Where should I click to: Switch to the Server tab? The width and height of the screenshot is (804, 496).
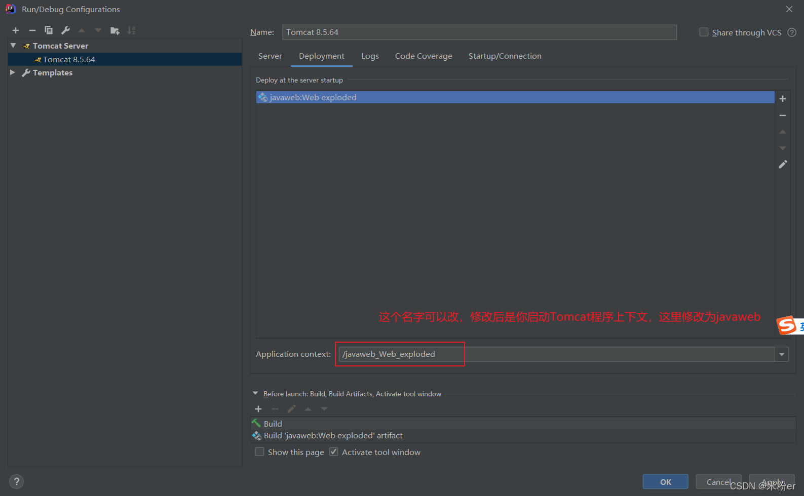(270, 56)
